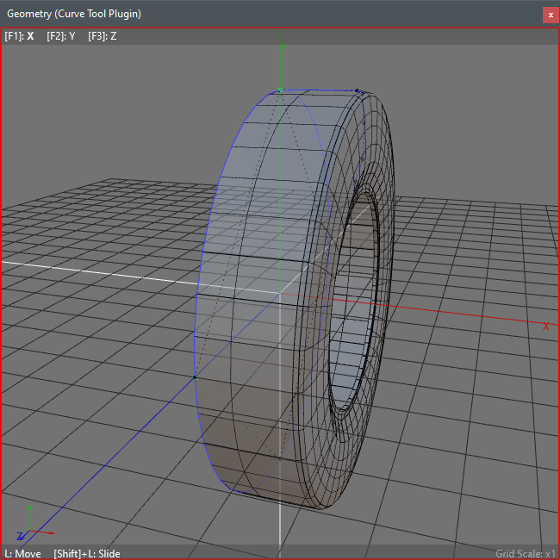Select the [F2]: Y axis option
This screenshot has height=560, width=560.
60,36
